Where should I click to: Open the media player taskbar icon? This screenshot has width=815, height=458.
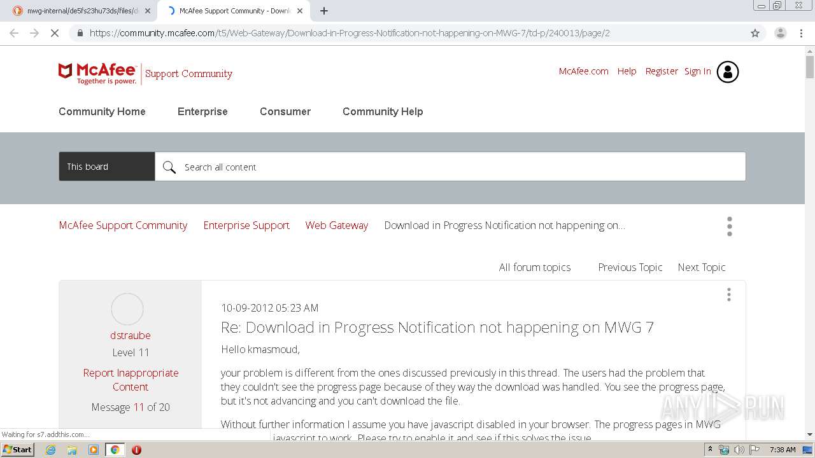(x=94, y=450)
